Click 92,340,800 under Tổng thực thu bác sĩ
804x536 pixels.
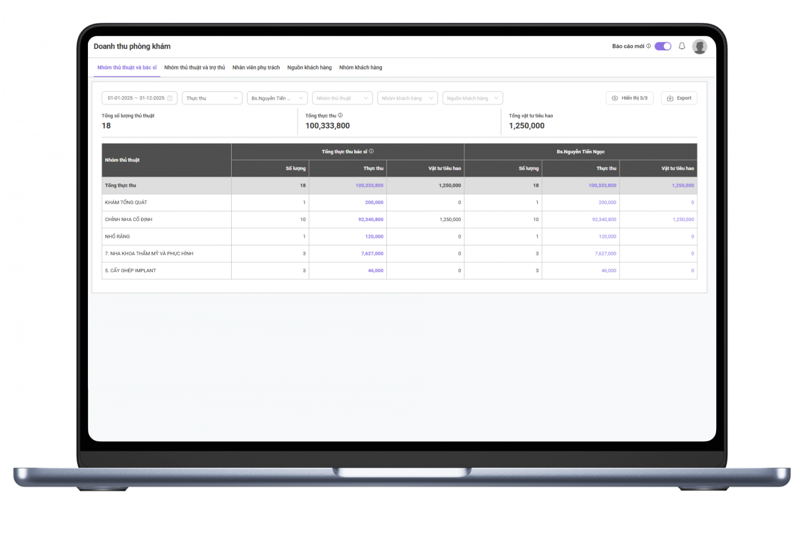pos(370,220)
